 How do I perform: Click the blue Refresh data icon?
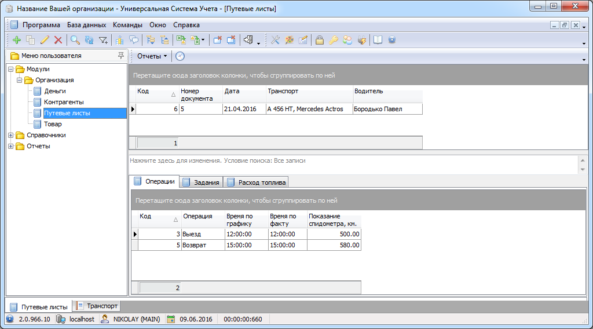(89, 40)
